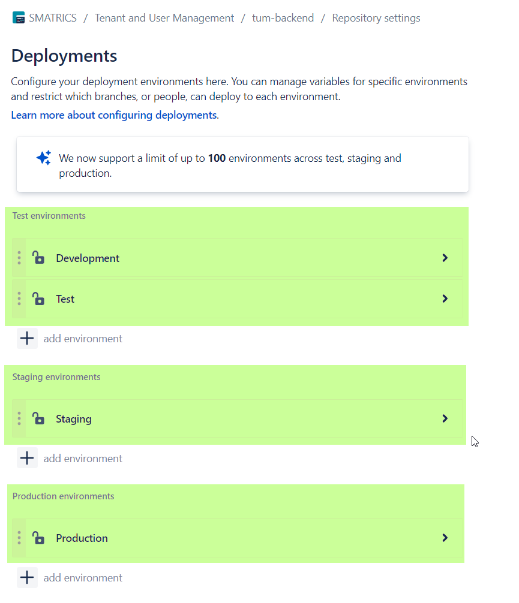Click the unlocked padlock icon for Development
This screenshot has height=603, width=519.
[38, 257]
